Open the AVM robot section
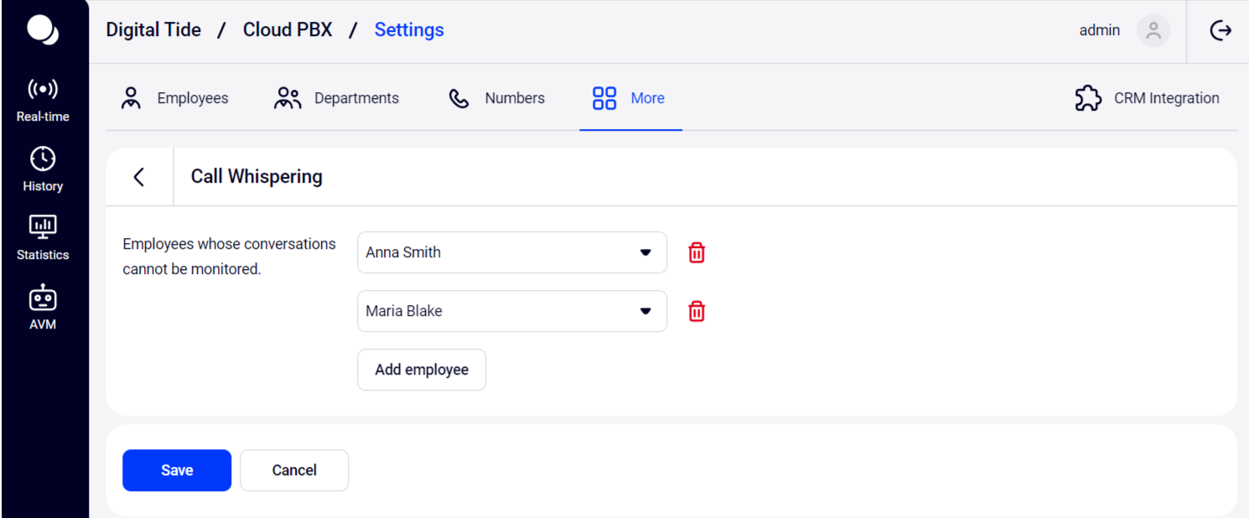 [43, 308]
